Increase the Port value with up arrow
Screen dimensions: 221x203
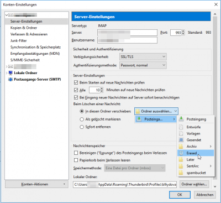click(x=183, y=32)
